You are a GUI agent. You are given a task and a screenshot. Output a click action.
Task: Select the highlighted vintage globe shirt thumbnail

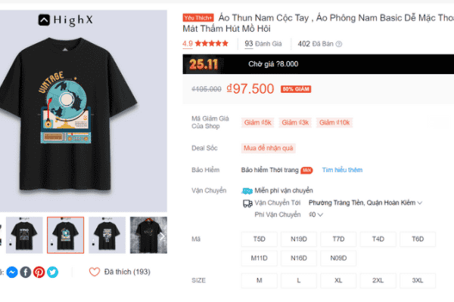(x=65, y=235)
